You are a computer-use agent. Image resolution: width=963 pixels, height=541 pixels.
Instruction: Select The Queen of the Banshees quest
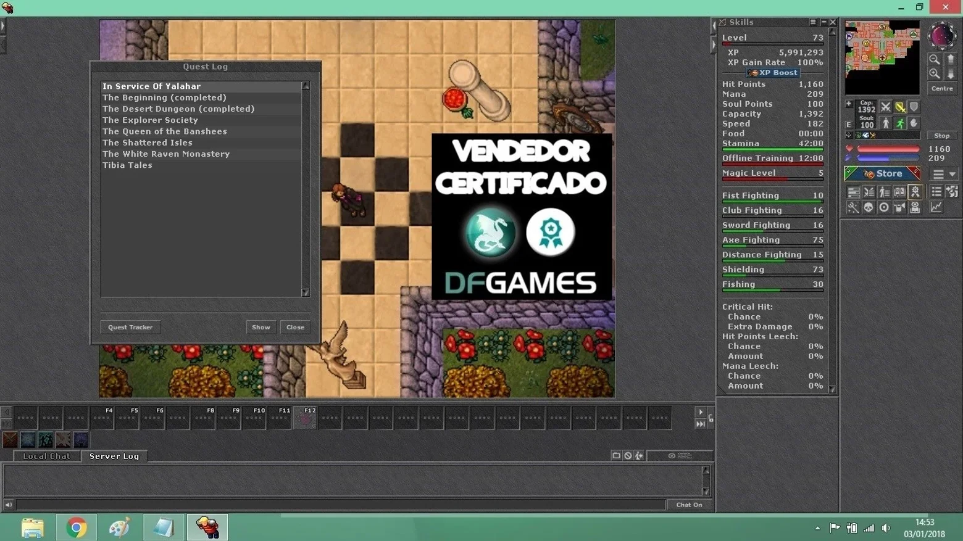(201, 131)
